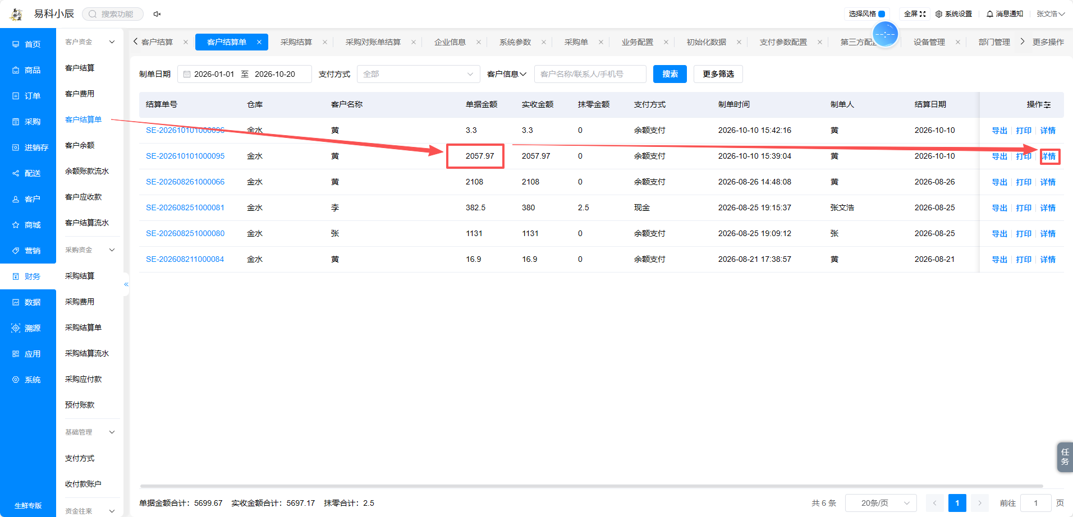This screenshot has width=1073, height=517.
Task: Open the 系统 sidebar item
Action: (x=27, y=380)
